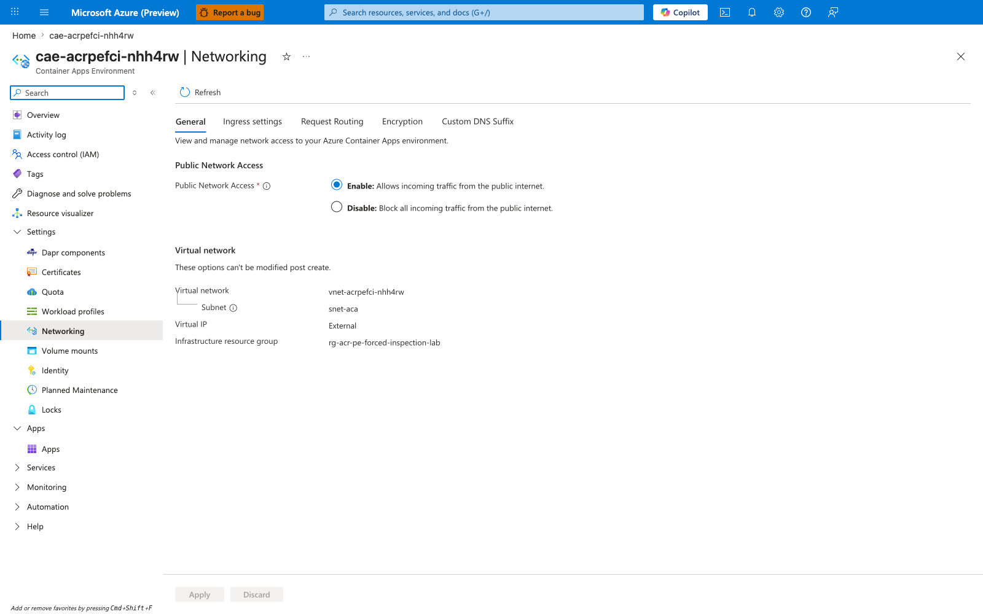983x614 pixels.
Task: Open the Azure portal hamburger menu
Action: 44,12
